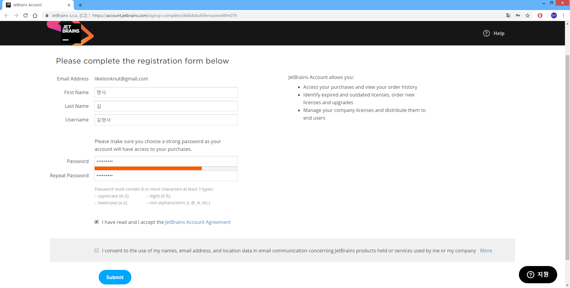This screenshot has height=288, width=570.
Task: Open the Help question mark icon
Action: coord(486,33)
